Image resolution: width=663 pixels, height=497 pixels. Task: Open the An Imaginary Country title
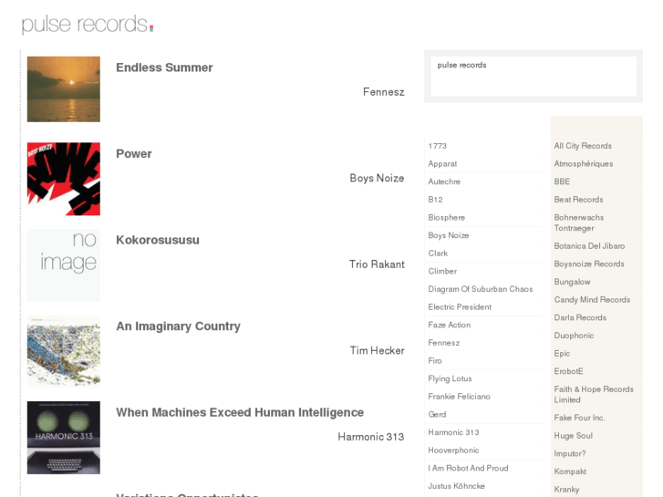pos(179,326)
